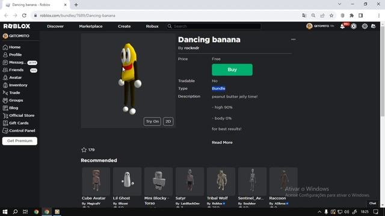Open Raccoon recommended item
Image resolution: width=385 pixels, height=216 pixels.
[283, 181]
